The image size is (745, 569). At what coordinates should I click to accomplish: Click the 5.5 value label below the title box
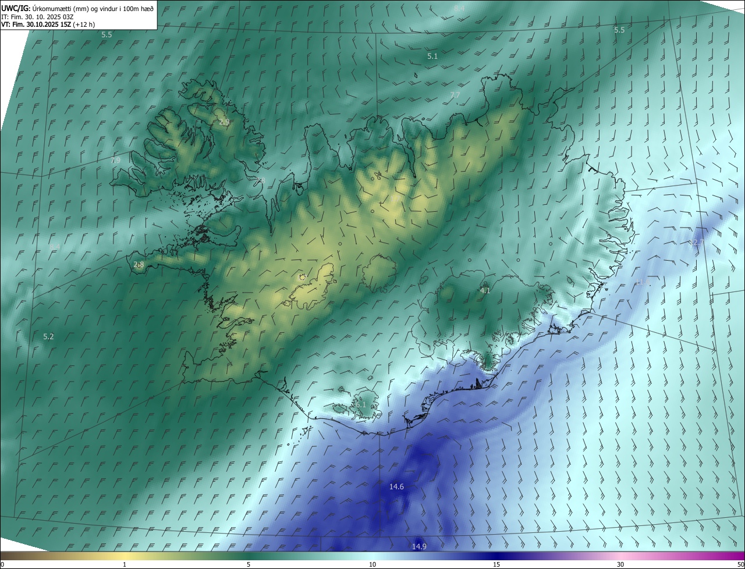107,34
